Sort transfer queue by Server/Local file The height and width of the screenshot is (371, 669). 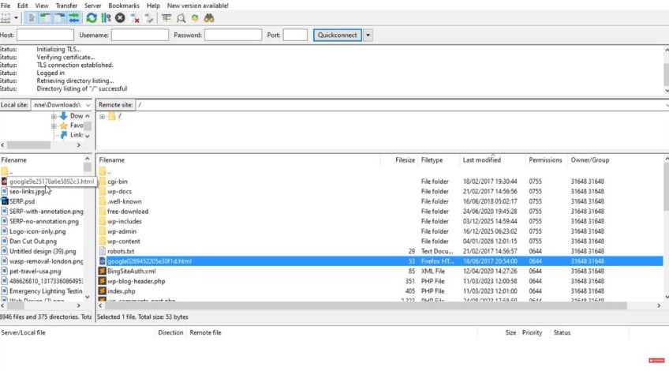23,332
